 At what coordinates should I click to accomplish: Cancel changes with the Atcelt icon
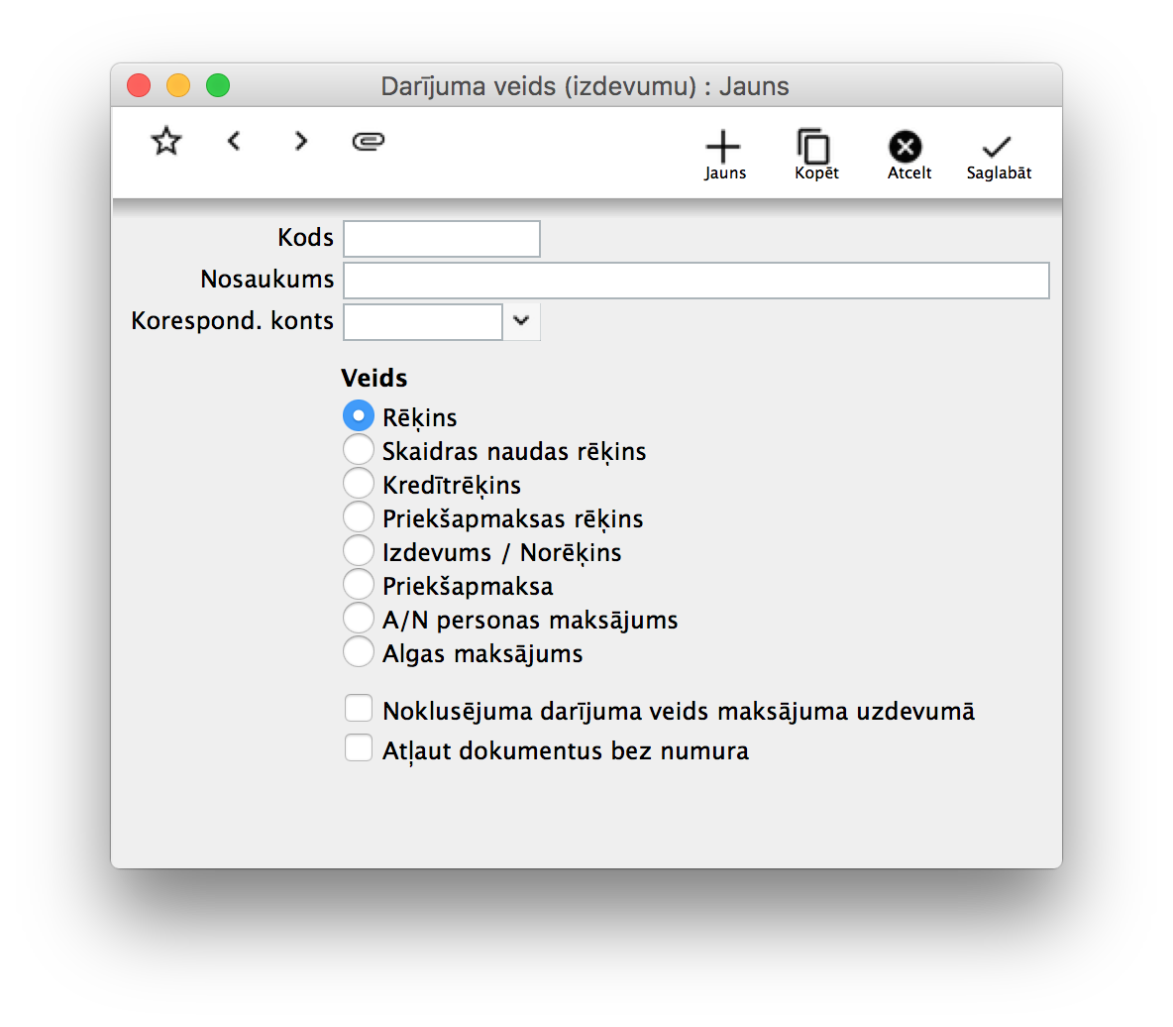pos(907,155)
